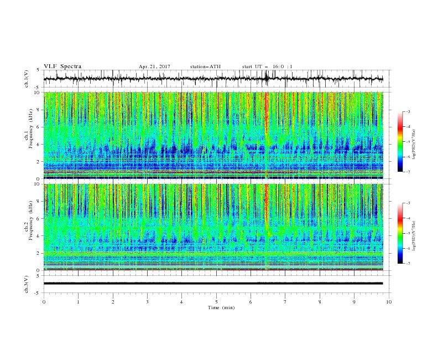Click the ch.1 colorbar log(PSD) label
Screen dimensions: 438x339
pos(414,145)
